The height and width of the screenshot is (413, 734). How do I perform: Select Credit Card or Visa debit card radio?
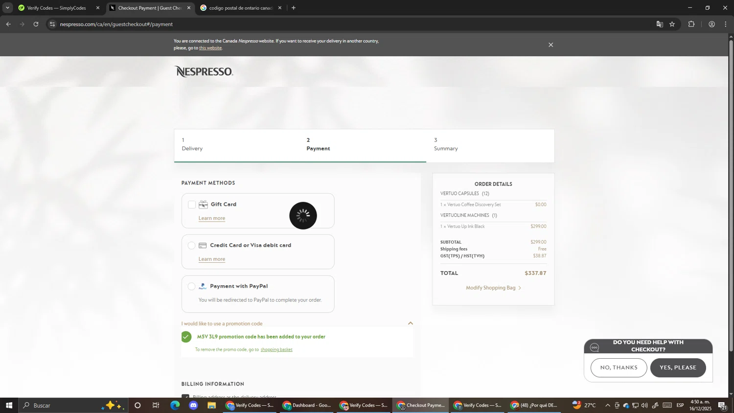click(192, 246)
